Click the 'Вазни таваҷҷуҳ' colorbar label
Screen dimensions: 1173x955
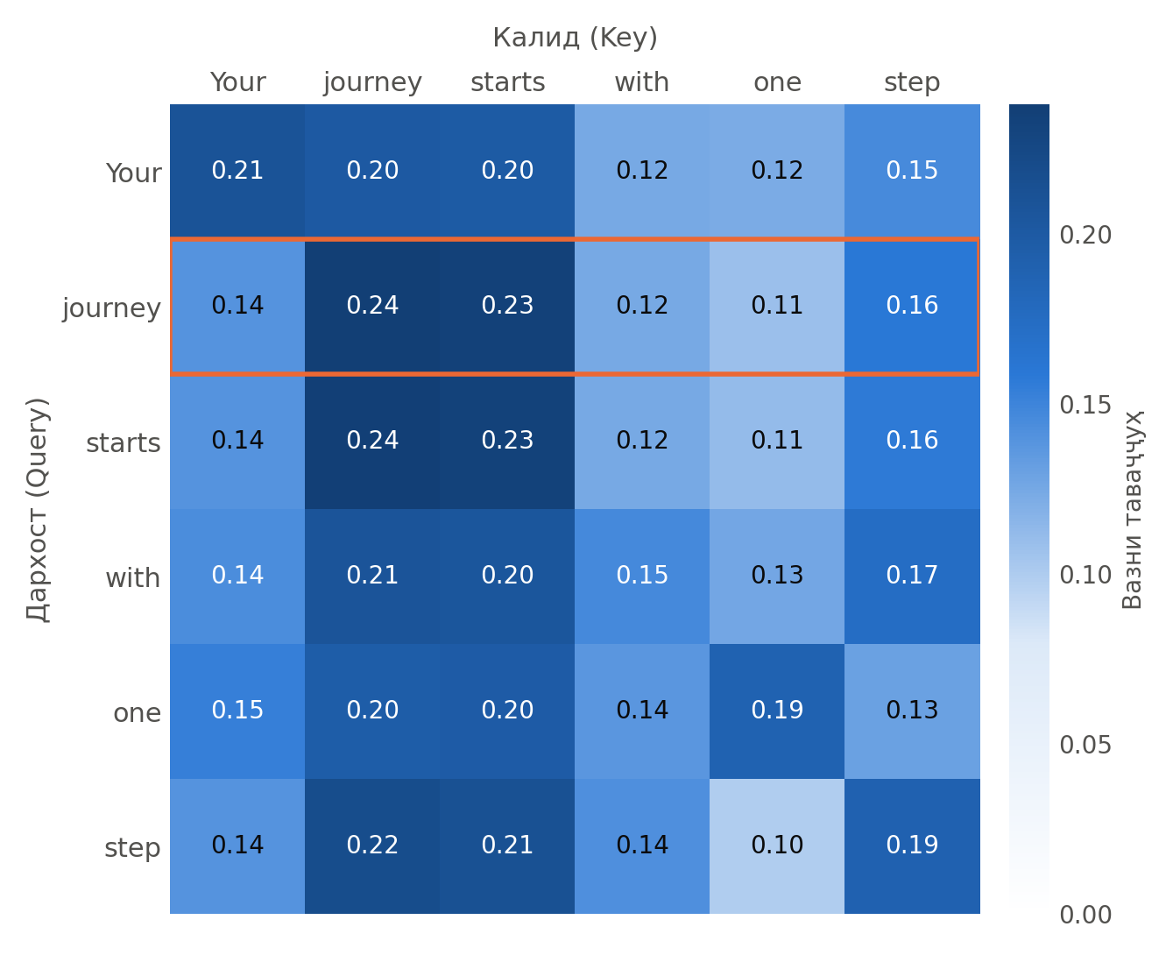pos(1133,509)
